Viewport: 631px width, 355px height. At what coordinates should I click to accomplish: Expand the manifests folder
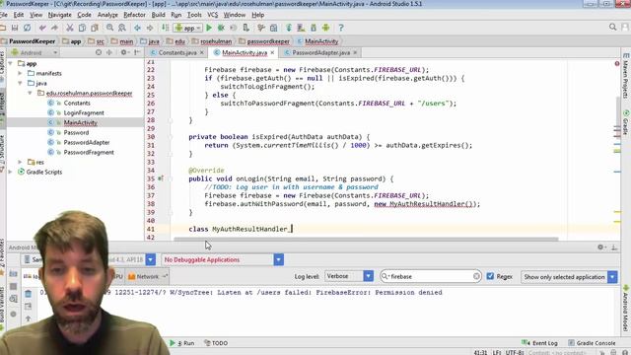[20, 73]
